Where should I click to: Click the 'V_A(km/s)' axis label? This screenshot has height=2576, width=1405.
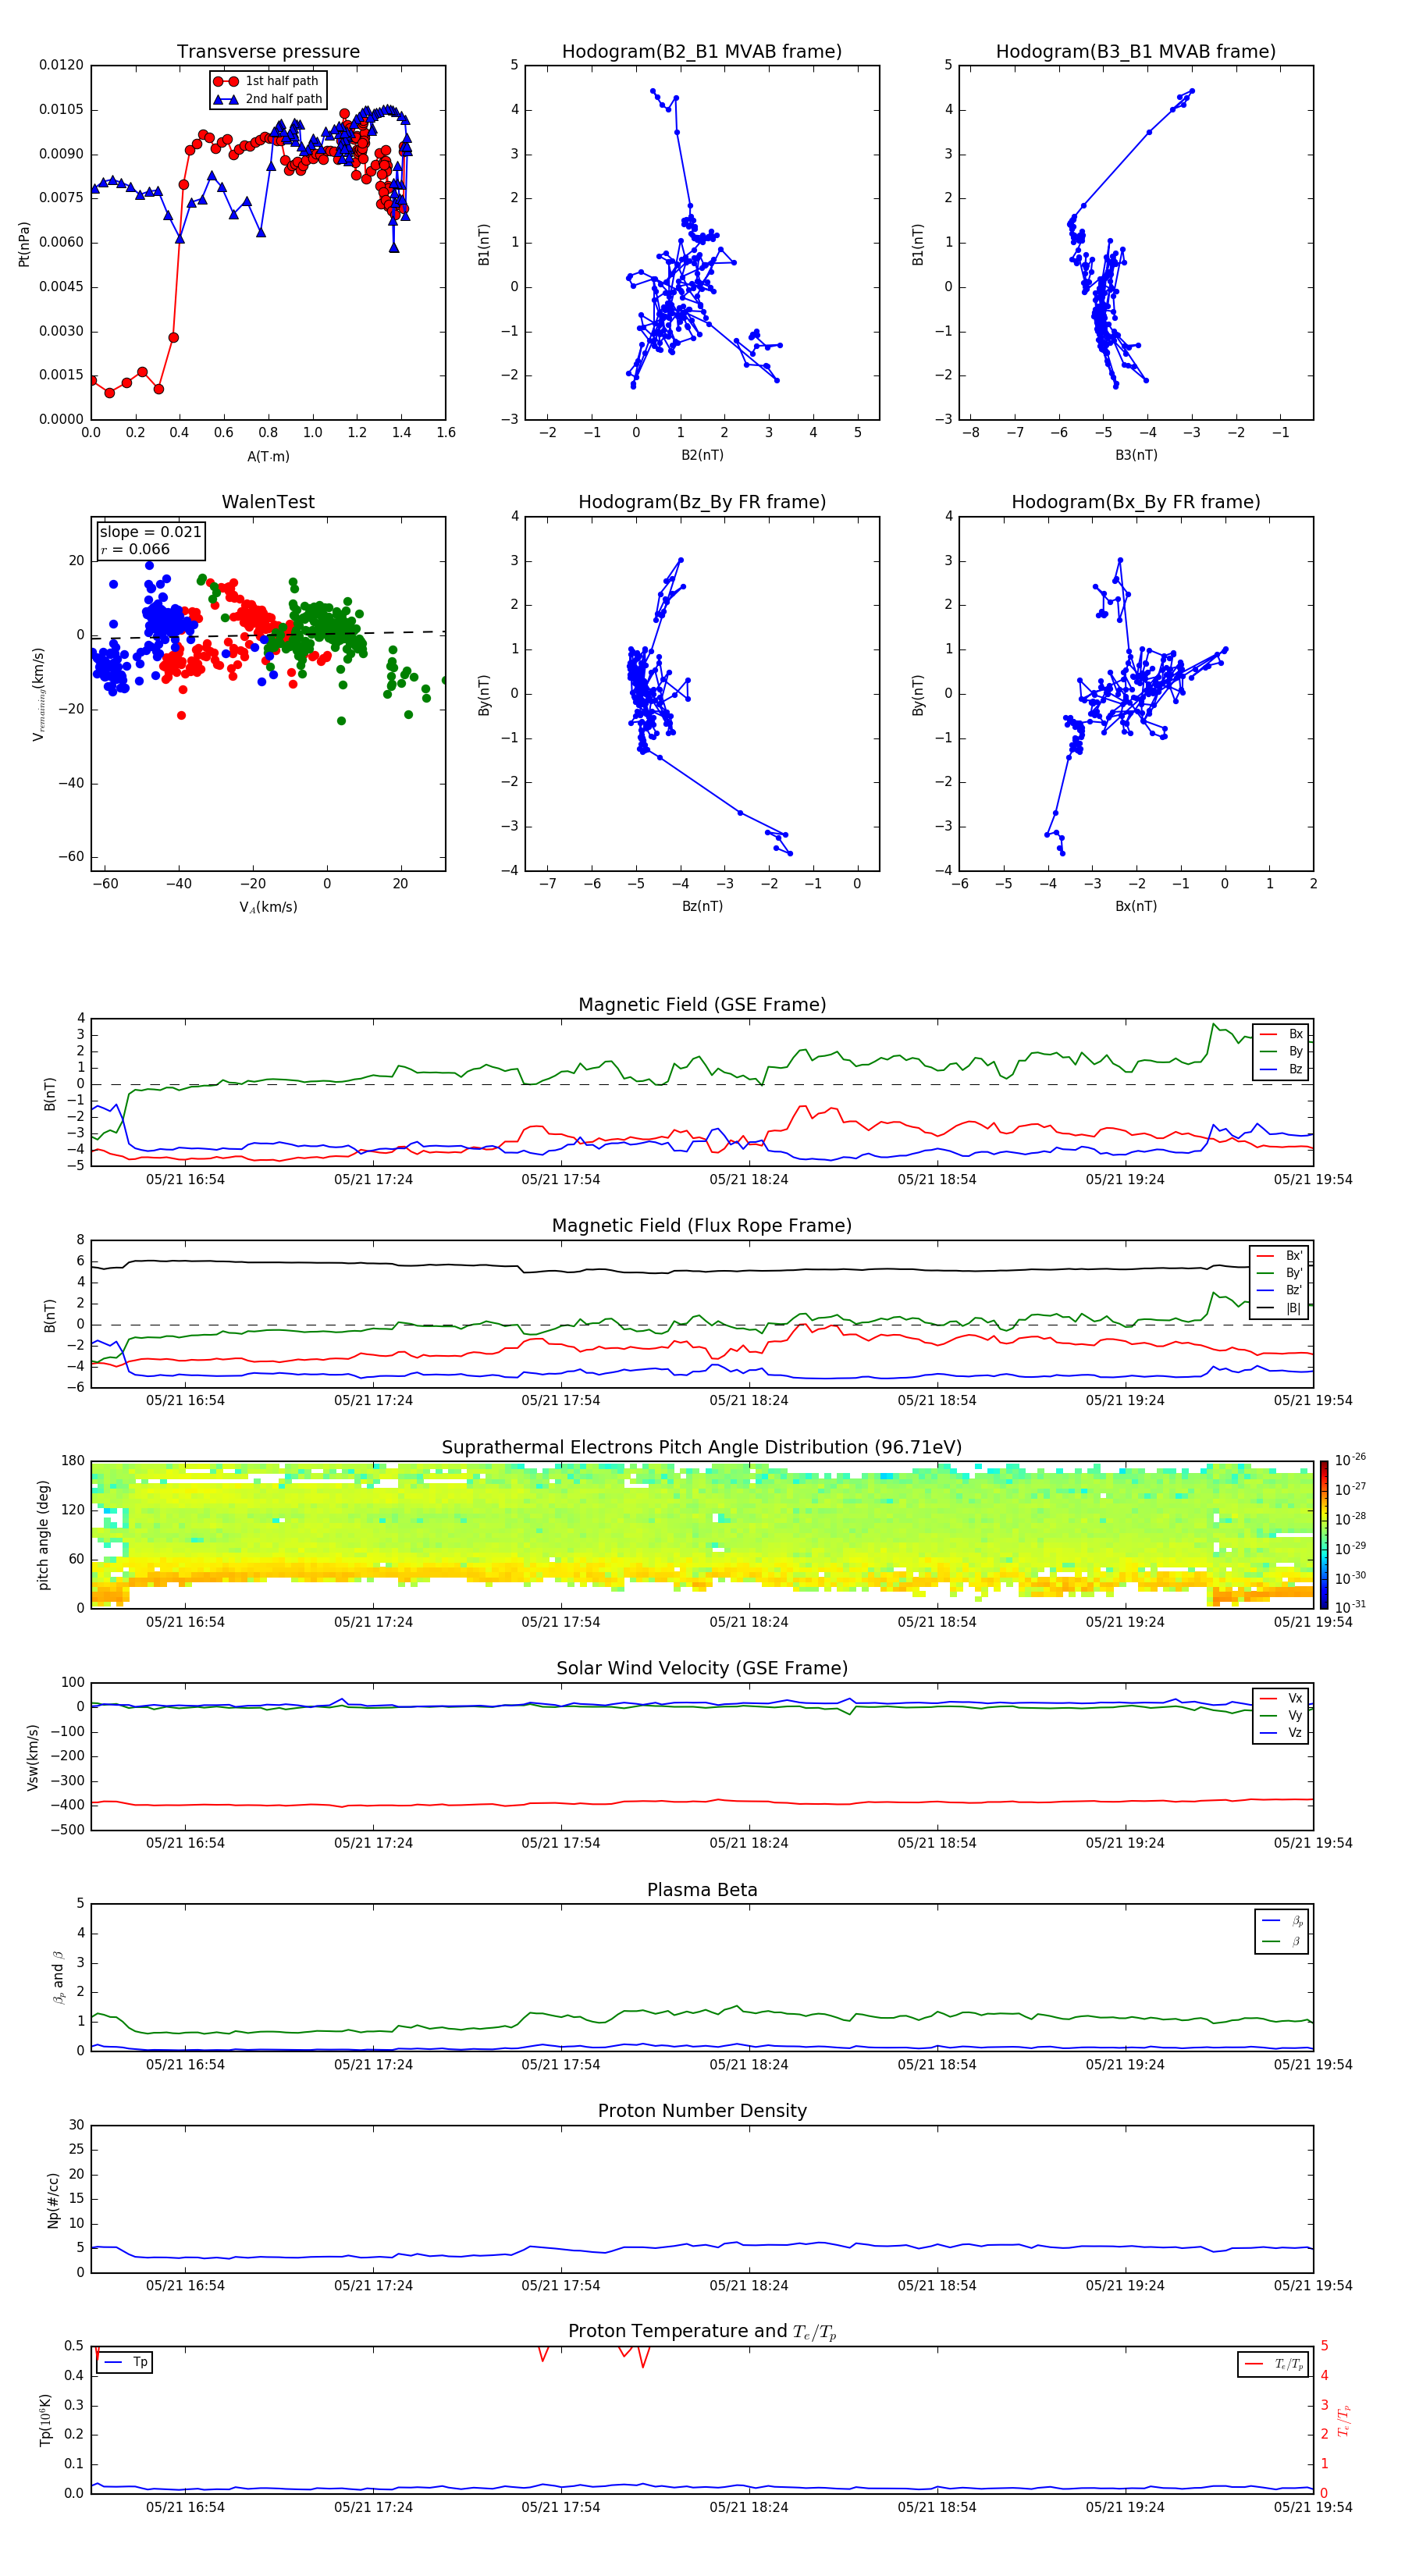pyautogui.click(x=268, y=907)
